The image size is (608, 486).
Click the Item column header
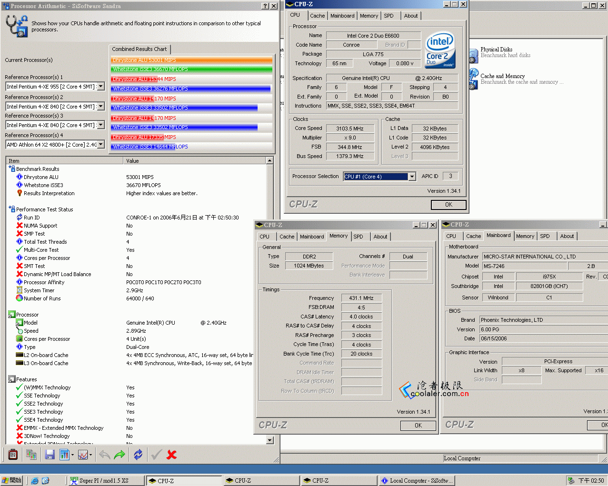click(64, 161)
